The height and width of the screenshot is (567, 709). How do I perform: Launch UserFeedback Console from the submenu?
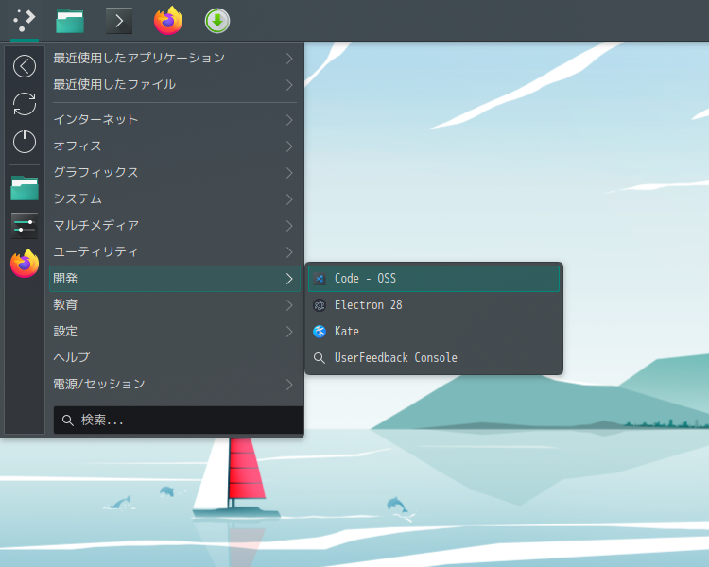point(434,358)
